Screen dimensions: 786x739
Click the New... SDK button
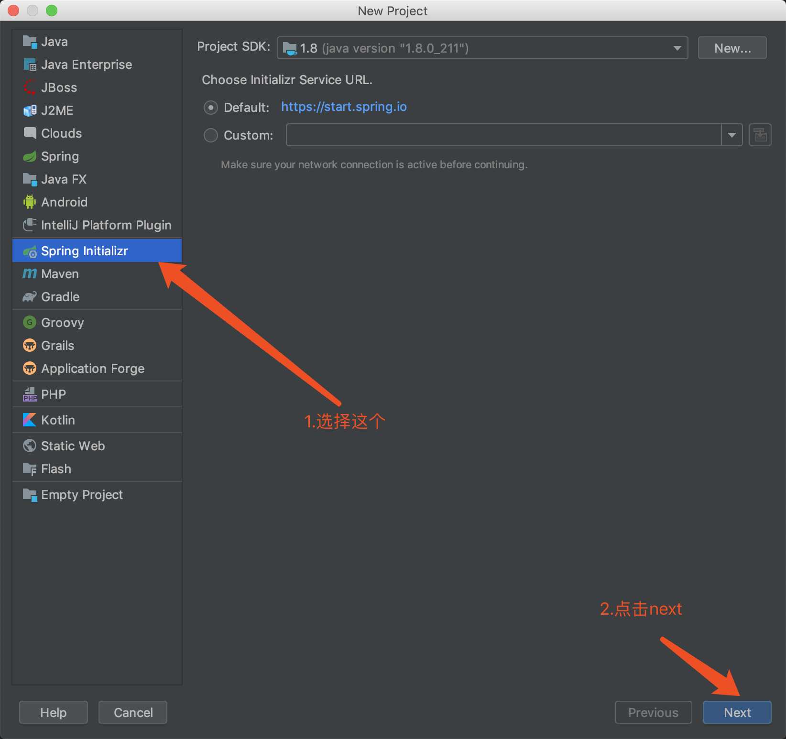[x=732, y=48]
